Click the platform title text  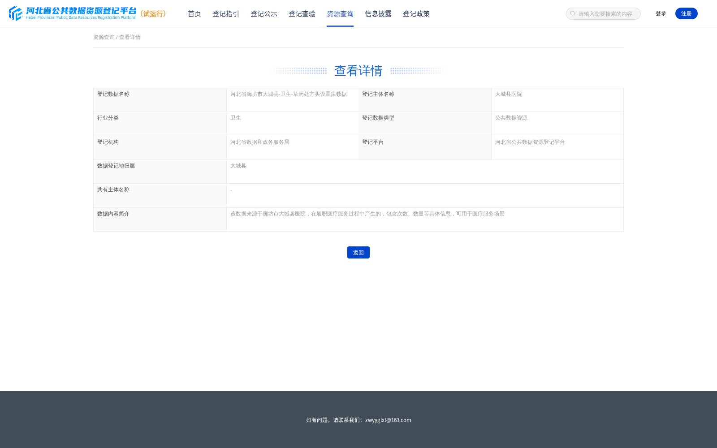coord(81,13)
